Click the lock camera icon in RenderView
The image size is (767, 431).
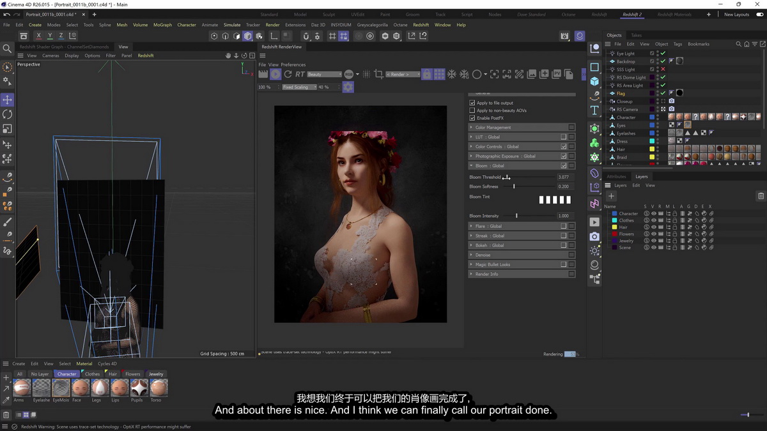[x=427, y=74]
